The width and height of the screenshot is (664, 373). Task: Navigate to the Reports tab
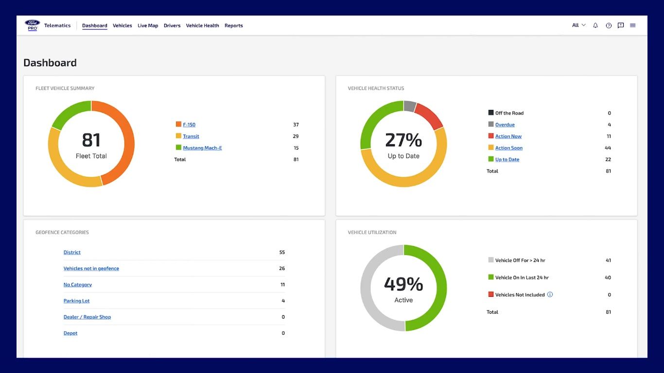(234, 26)
